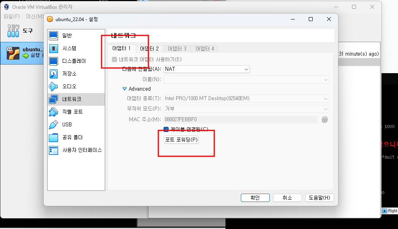Open the 어댑터 종류 adapter type dropdown

pos(246,99)
